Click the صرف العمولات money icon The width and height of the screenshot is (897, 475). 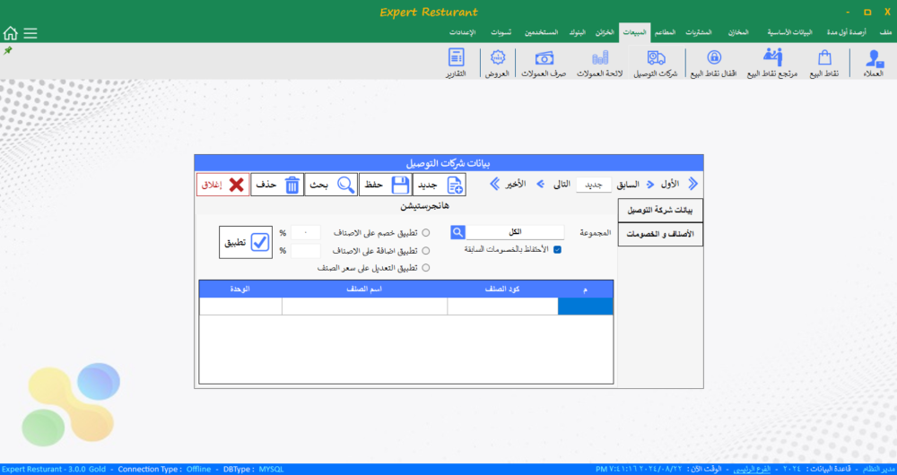[x=545, y=64]
